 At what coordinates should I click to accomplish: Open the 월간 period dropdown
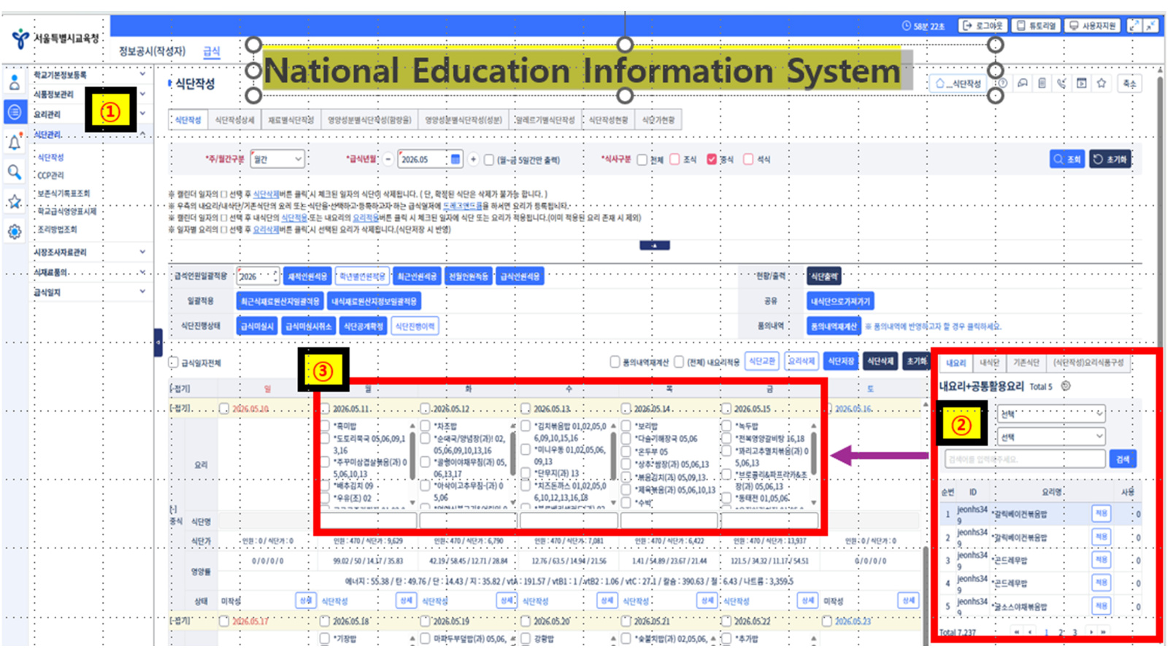point(277,159)
